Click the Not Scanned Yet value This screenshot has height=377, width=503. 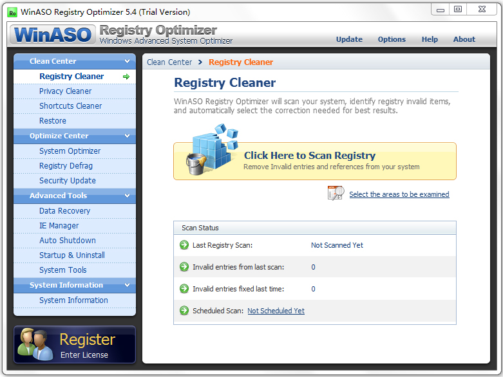[337, 245]
